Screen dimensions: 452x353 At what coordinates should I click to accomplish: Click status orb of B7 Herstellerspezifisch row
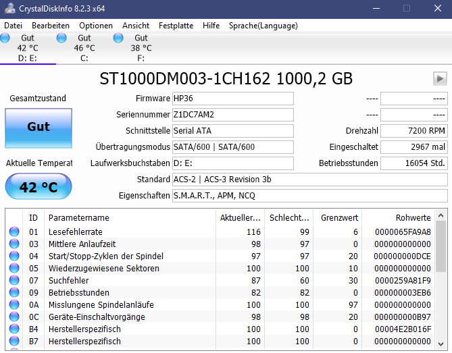click(x=14, y=341)
